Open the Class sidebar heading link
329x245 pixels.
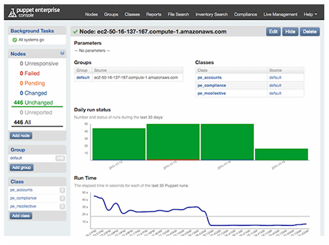pyautogui.click(x=17, y=182)
